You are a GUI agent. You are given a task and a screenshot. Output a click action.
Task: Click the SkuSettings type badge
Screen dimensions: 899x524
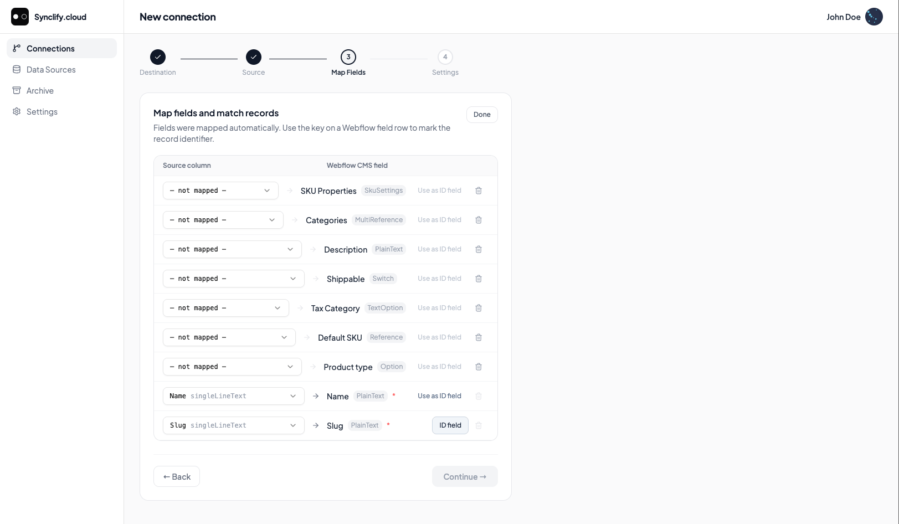[x=383, y=191]
